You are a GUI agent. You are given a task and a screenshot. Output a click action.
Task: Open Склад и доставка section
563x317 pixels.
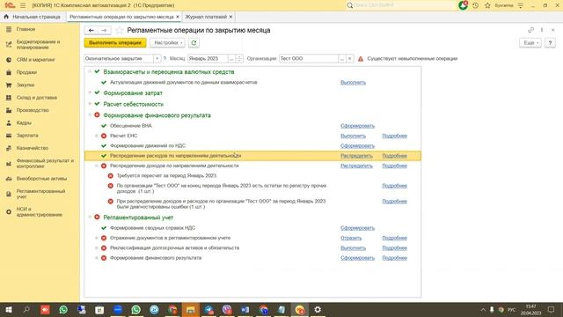click(x=37, y=98)
